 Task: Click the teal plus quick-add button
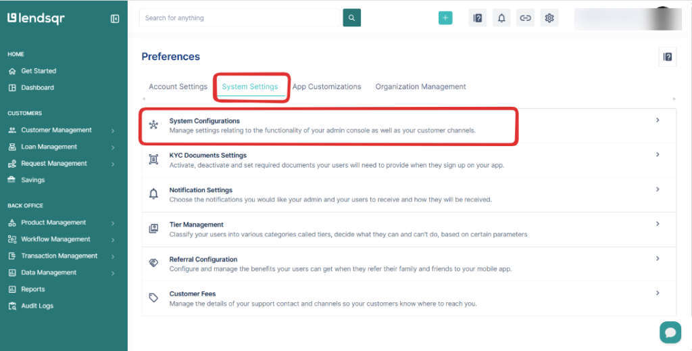click(445, 18)
